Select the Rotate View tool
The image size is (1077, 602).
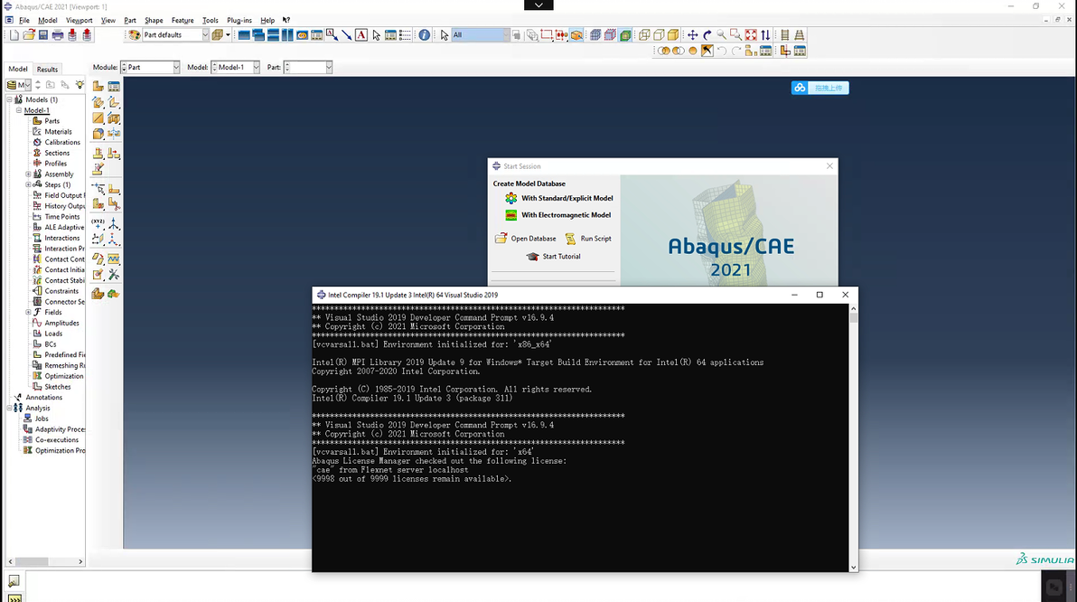tap(707, 35)
